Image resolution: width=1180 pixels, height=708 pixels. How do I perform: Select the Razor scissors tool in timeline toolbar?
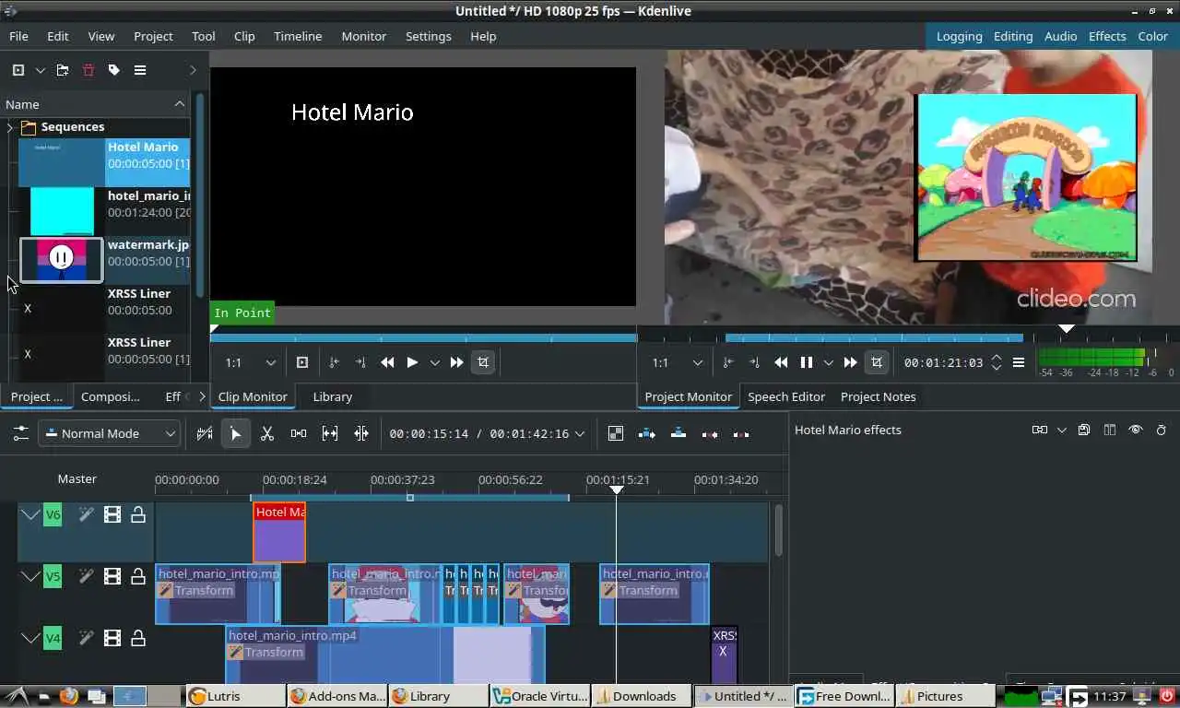(x=267, y=433)
